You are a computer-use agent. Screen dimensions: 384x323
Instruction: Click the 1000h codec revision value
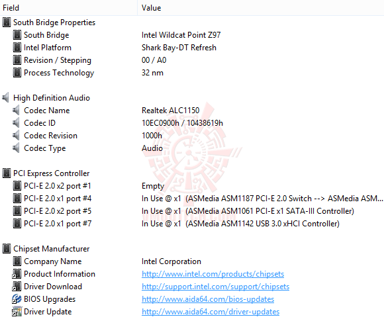click(x=152, y=136)
